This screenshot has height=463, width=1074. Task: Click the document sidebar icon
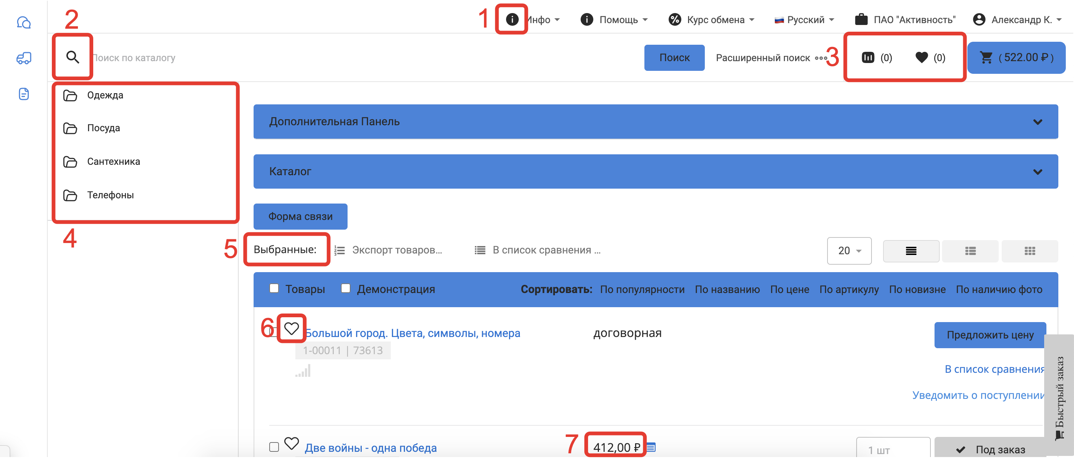[24, 94]
